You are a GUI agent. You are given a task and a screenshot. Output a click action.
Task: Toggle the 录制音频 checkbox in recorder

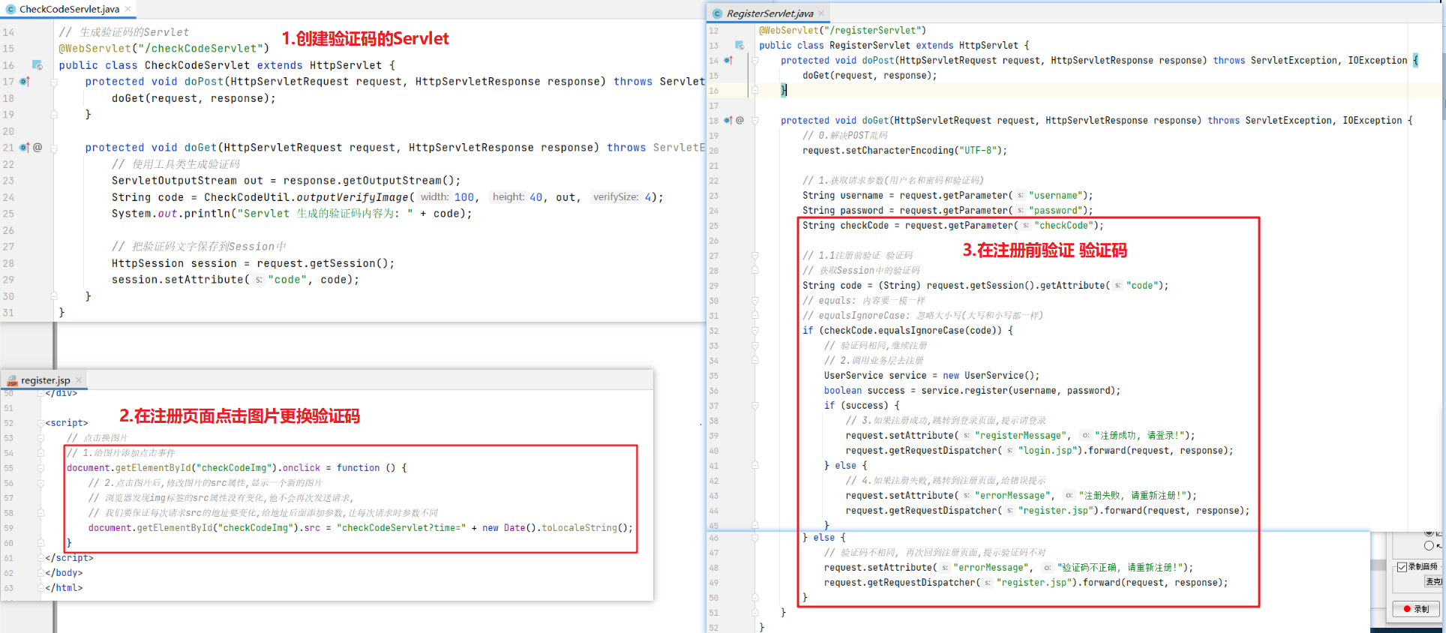click(1402, 567)
